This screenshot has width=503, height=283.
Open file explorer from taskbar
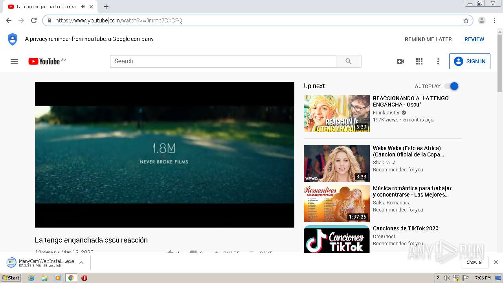point(44,278)
